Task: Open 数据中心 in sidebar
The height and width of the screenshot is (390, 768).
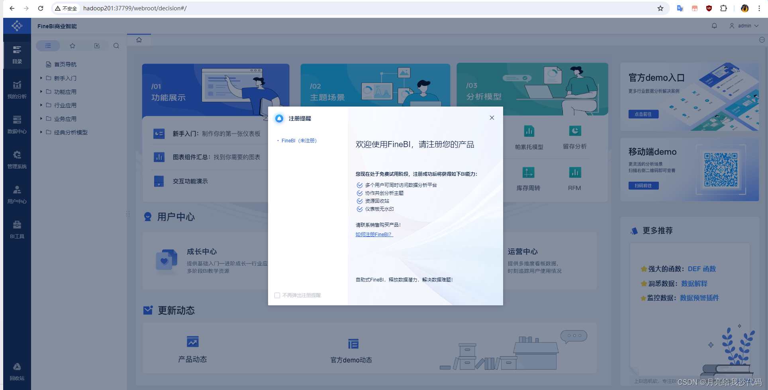Action: [x=17, y=125]
